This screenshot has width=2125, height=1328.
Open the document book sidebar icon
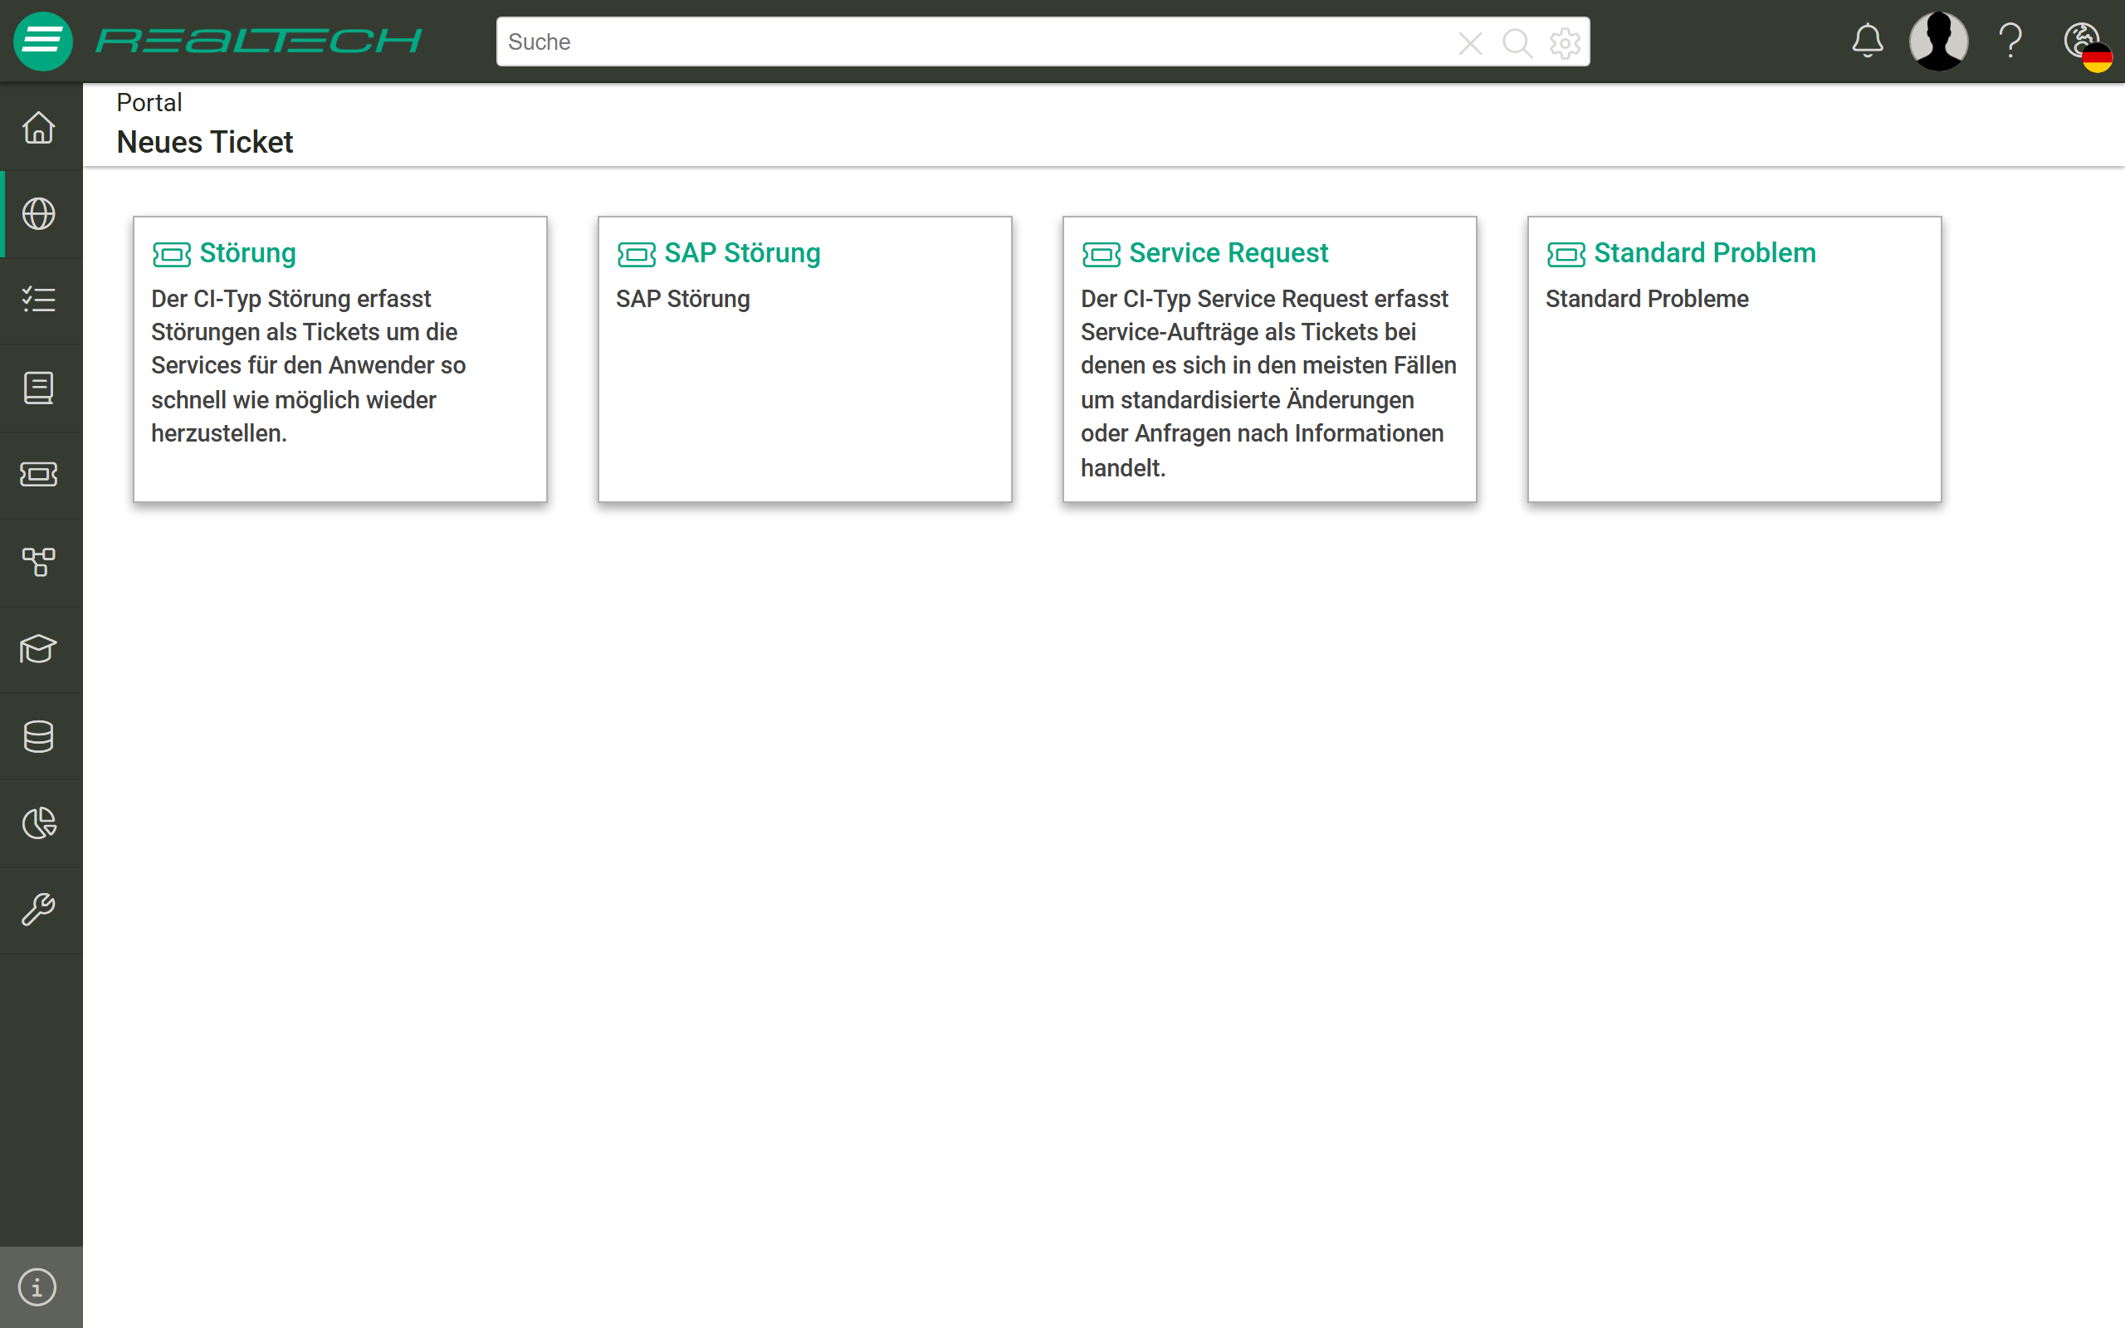coord(39,388)
